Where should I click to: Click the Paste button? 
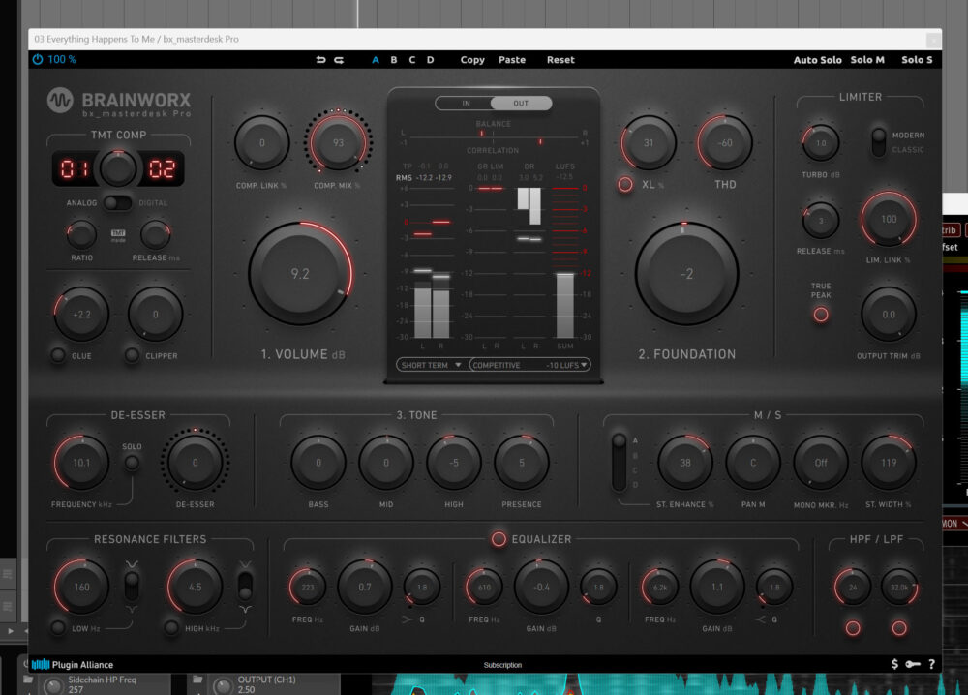click(512, 60)
